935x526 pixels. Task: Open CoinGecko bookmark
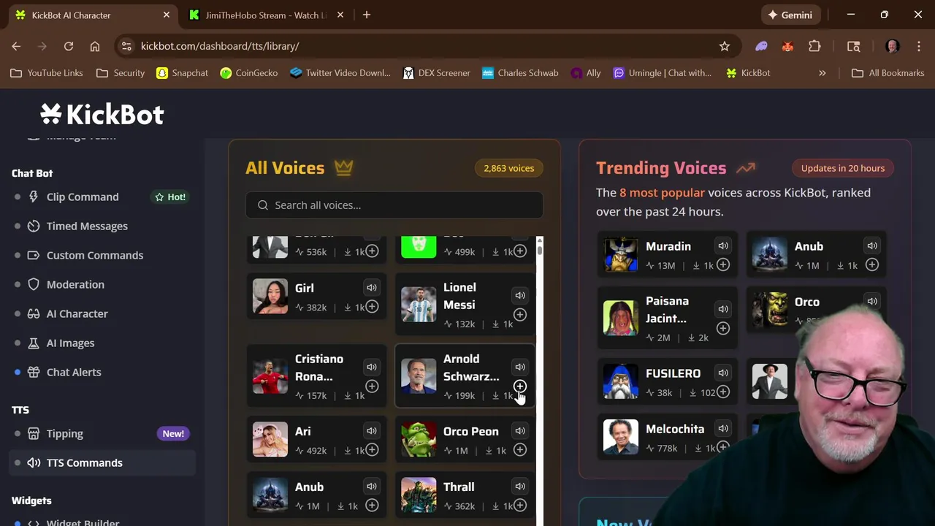coord(248,73)
